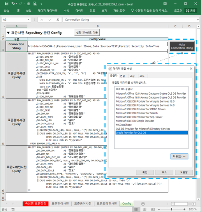
Task: Open the 검토 ribbon tab
Action: 92,11
